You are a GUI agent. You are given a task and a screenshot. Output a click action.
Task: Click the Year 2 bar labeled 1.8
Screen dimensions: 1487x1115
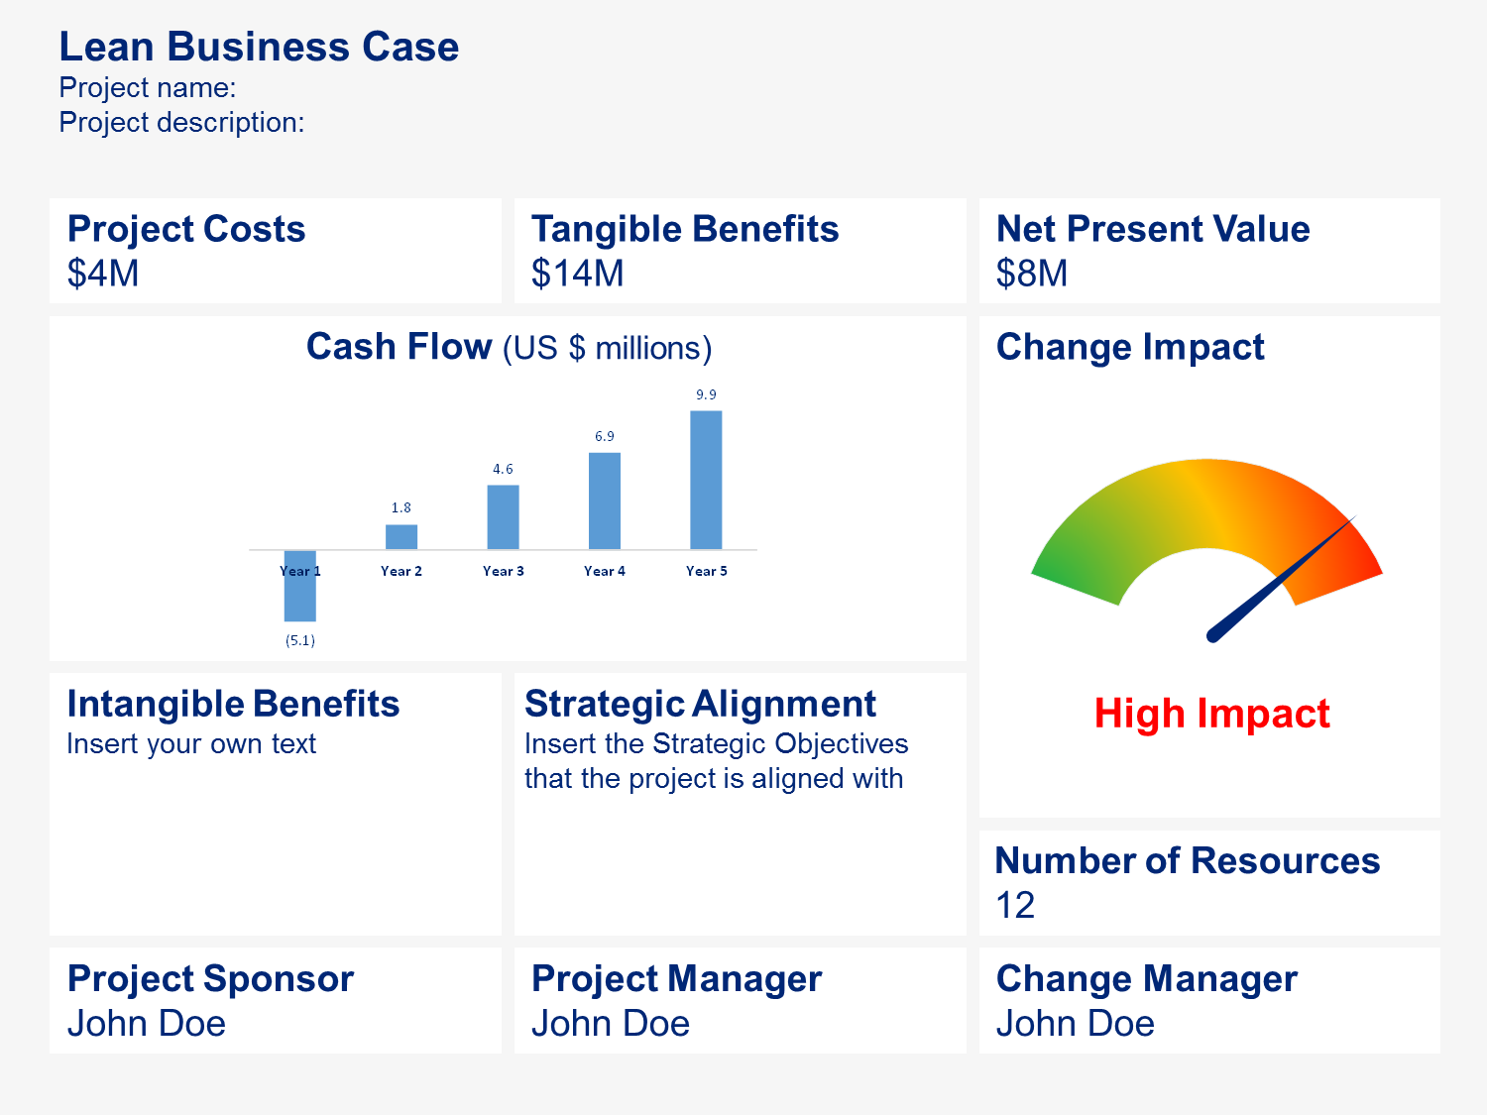pos(401,537)
